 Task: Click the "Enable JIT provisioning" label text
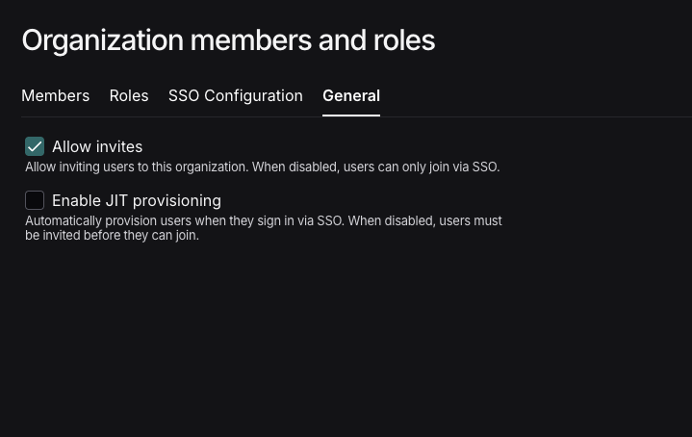pos(137,200)
